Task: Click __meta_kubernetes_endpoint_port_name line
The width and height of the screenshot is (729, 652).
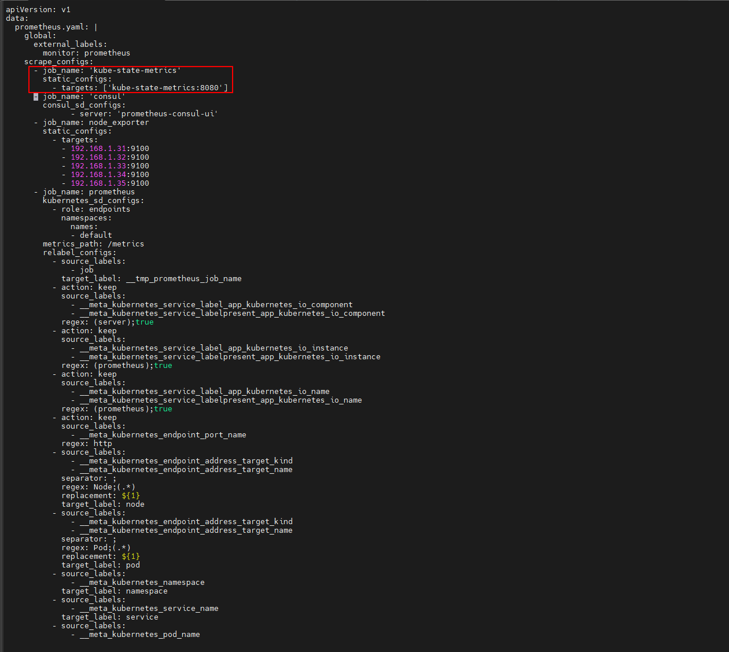Action: pos(159,435)
